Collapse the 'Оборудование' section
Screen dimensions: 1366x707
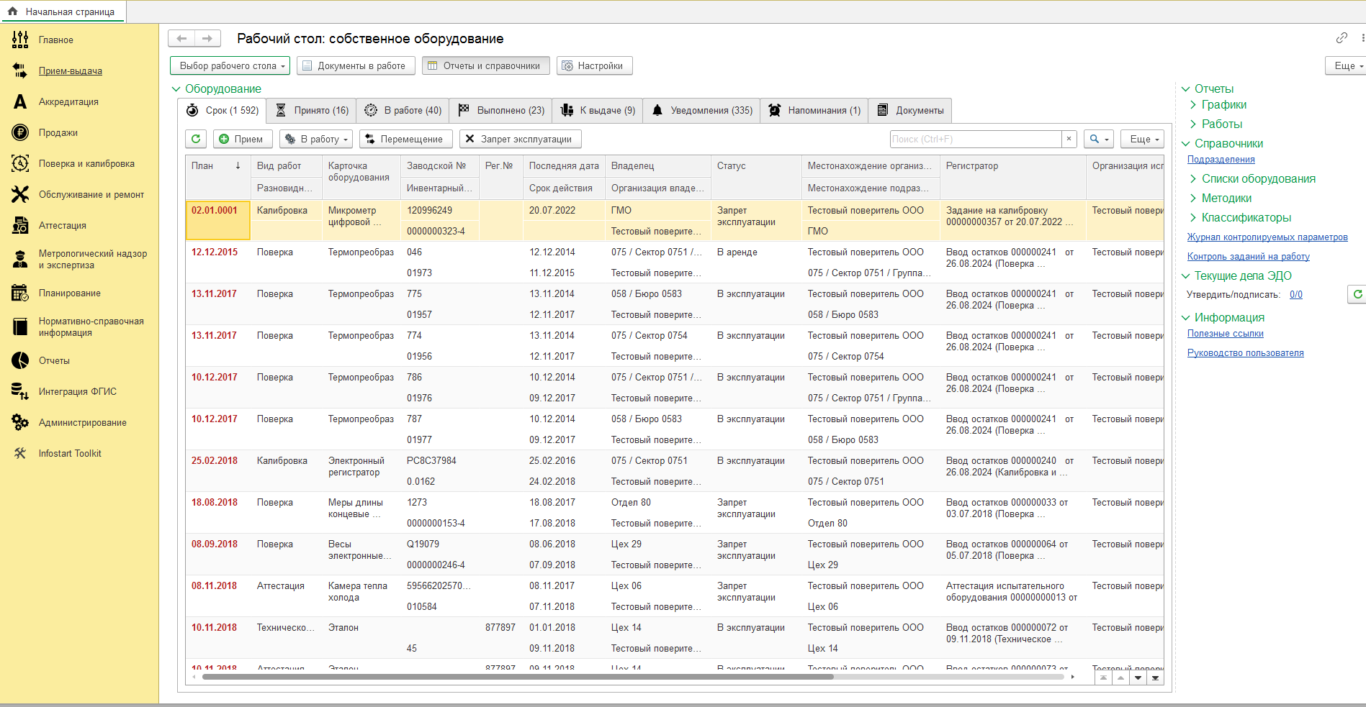pyautogui.click(x=176, y=89)
